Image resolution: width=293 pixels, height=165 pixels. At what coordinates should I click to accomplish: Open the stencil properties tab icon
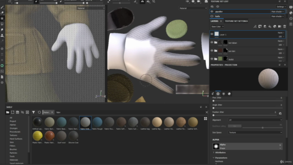click(223, 93)
